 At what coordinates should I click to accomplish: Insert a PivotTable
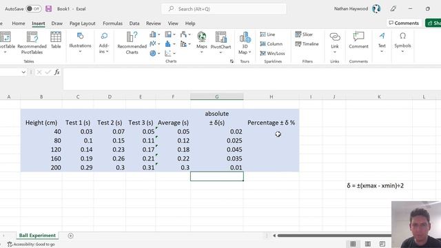point(6,42)
